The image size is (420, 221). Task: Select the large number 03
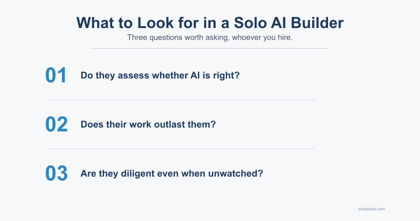point(56,173)
